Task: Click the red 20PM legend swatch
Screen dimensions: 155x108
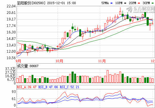Action: [139, 3]
